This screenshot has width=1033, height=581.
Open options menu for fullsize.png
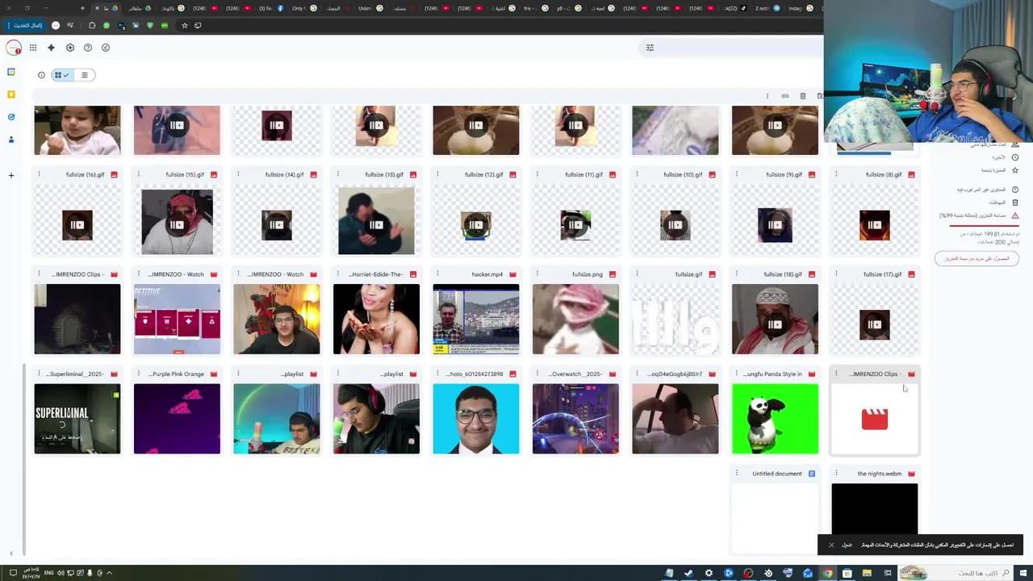coord(537,274)
